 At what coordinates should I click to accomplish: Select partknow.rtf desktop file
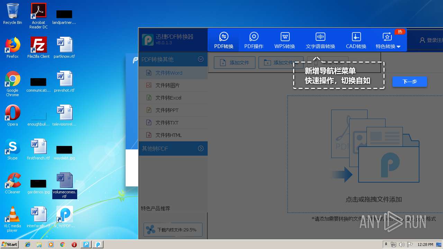tap(64, 48)
